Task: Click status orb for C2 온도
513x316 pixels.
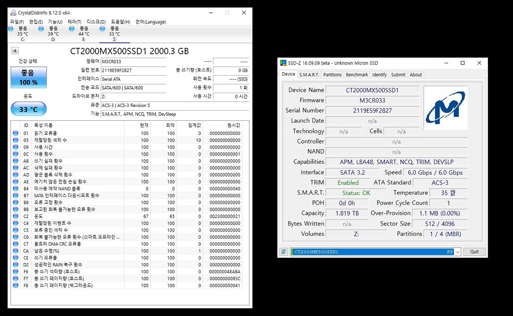Action: click(16, 216)
